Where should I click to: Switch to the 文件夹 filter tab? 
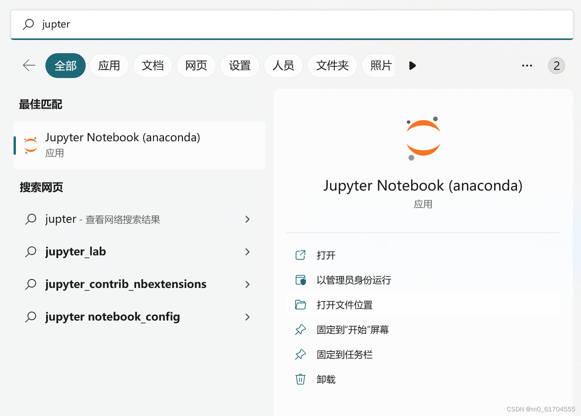(x=332, y=66)
